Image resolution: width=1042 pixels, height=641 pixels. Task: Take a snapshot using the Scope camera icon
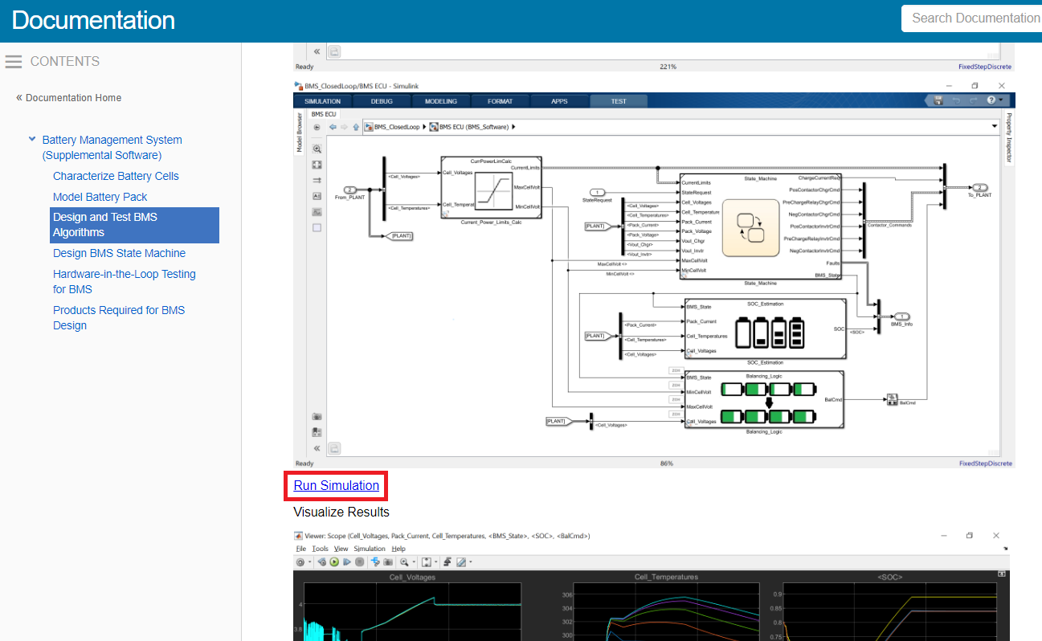click(x=388, y=561)
